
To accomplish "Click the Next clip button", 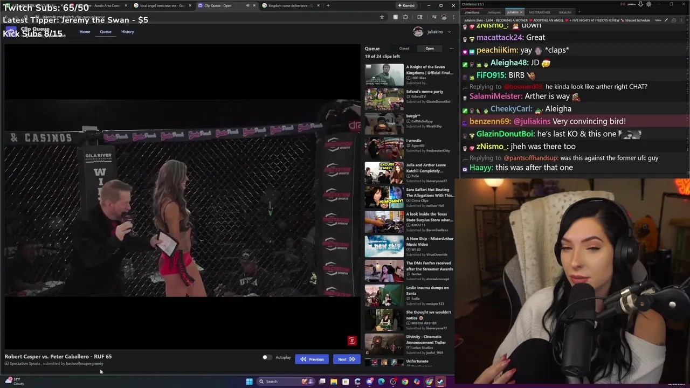I will click(x=346, y=359).
